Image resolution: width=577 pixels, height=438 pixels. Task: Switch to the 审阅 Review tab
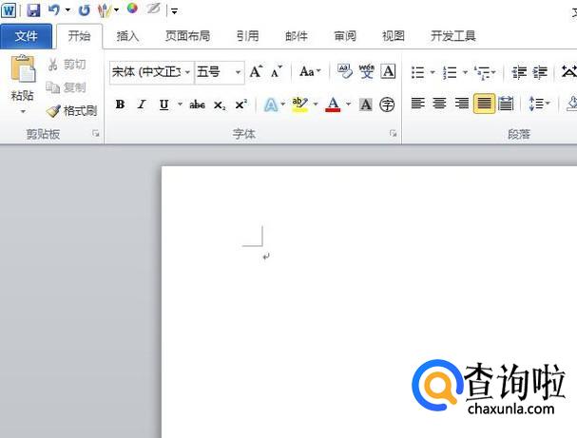point(345,36)
